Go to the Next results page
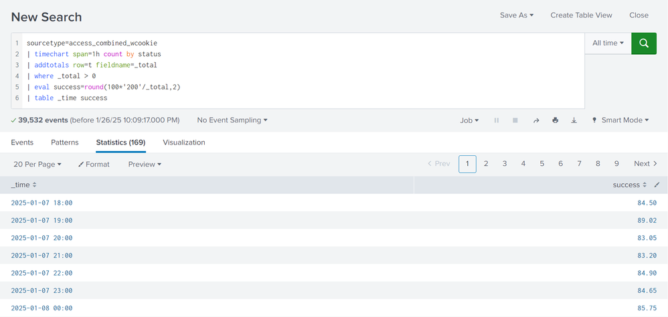Viewport: 668px width, 317px height. tap(645, 164)
